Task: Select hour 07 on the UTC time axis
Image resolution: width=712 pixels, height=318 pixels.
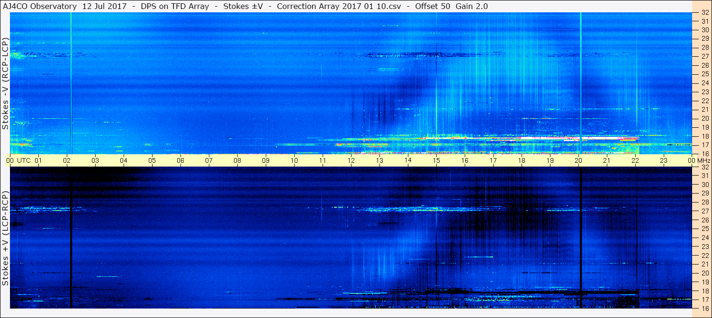Action: 209,160
